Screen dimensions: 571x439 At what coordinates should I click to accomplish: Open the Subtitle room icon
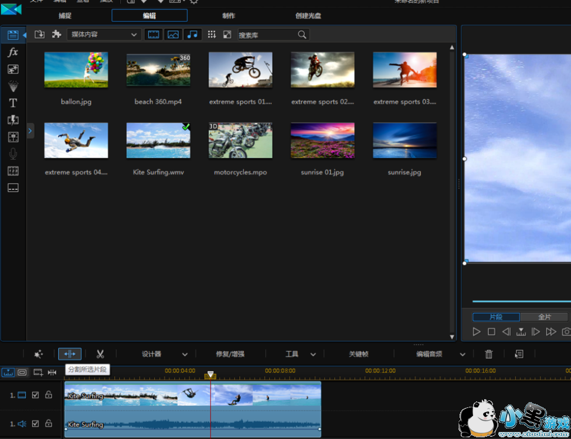tap(12, 188)
